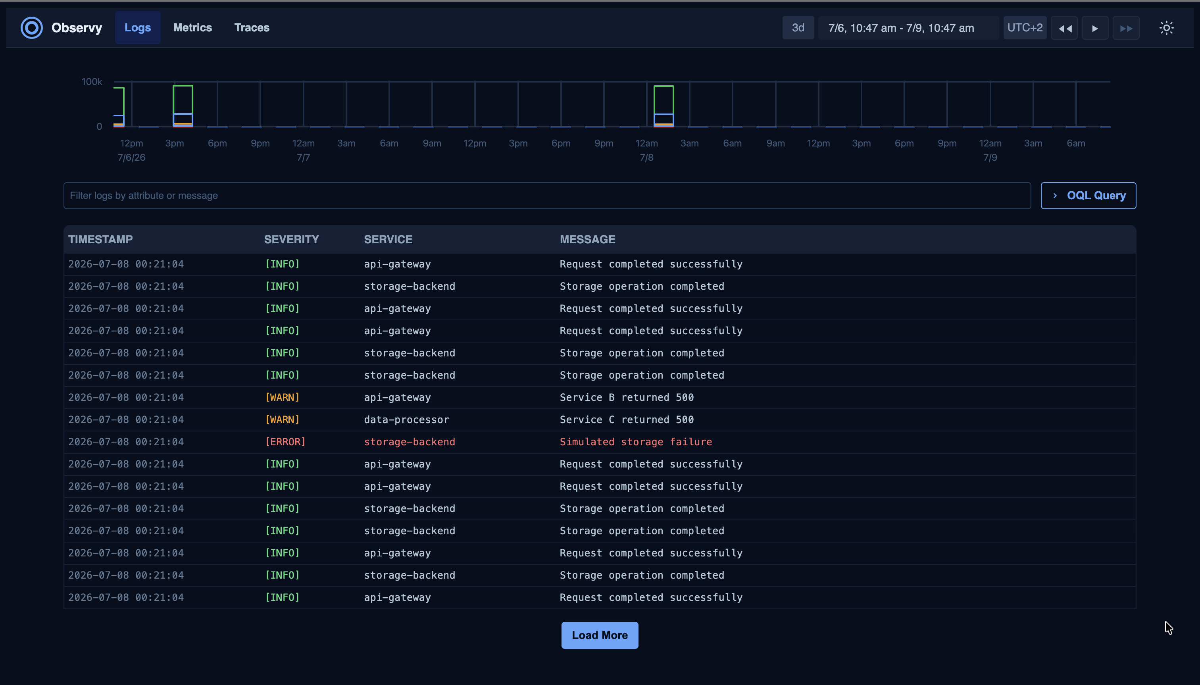Click the TIMESTAMP column header
This screenshot has height=685, width=1200.
[100, 239]
